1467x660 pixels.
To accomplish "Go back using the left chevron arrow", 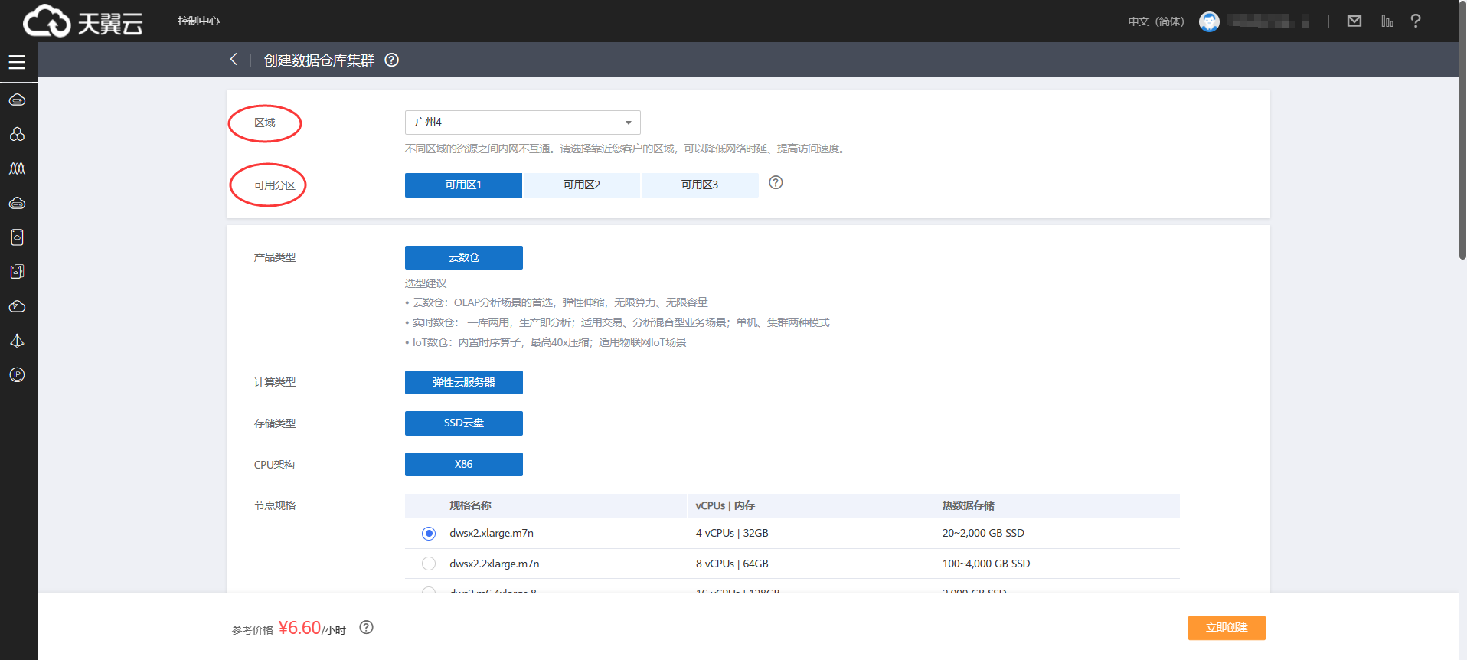I will 234,59.
